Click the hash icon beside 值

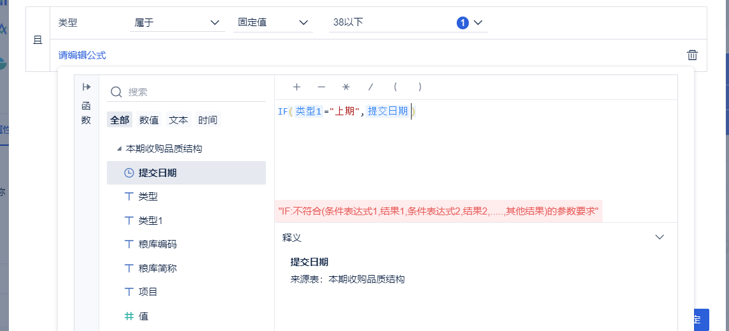[128, 316]
